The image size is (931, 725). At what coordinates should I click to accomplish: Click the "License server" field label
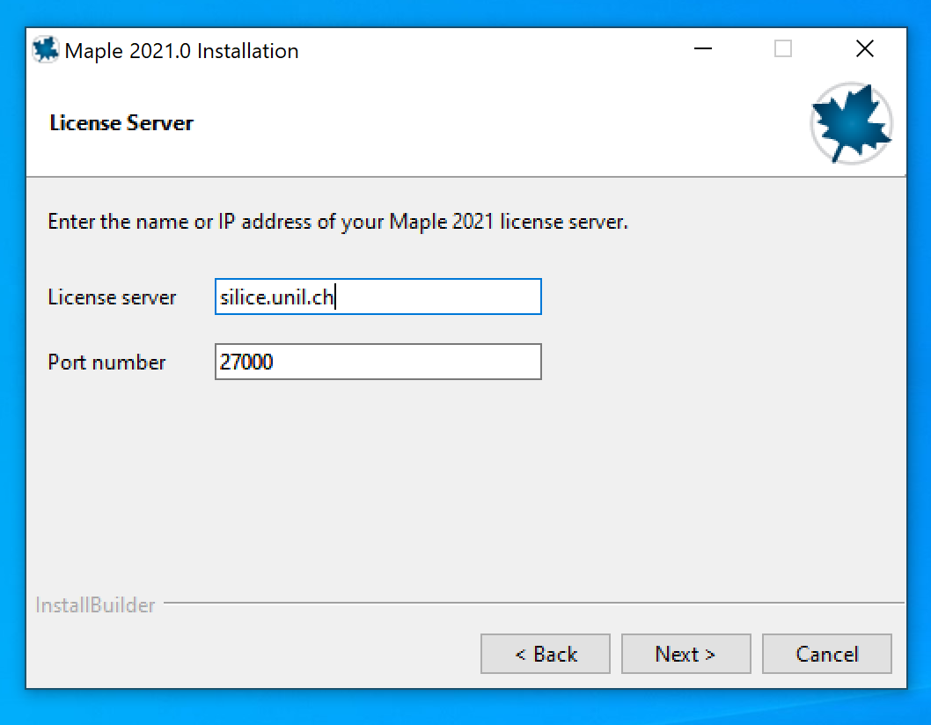pos(112,297)
